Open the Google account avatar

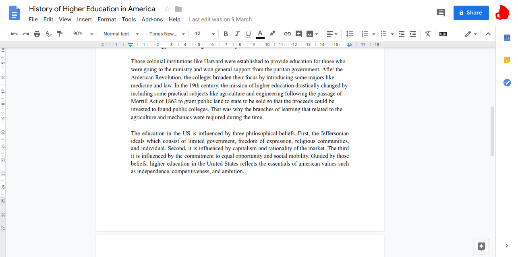tap(503, 12)
